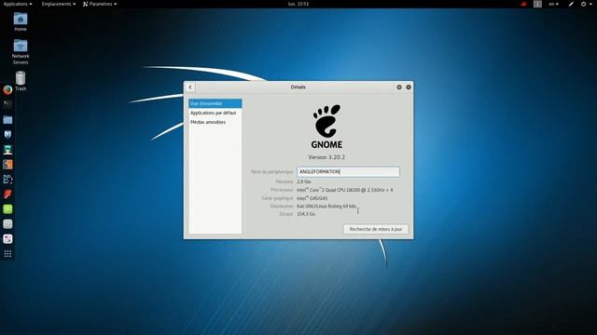Go back with the Détails window arrow

point(190,87)
